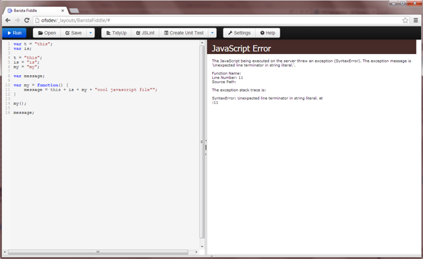This screenshot has height=259, width=423.
Task: Open a new browser tab
Action: coord(74,11)
